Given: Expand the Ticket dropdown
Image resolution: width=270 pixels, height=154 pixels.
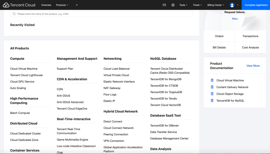Looking at the screenshot, I should (197, 5).
